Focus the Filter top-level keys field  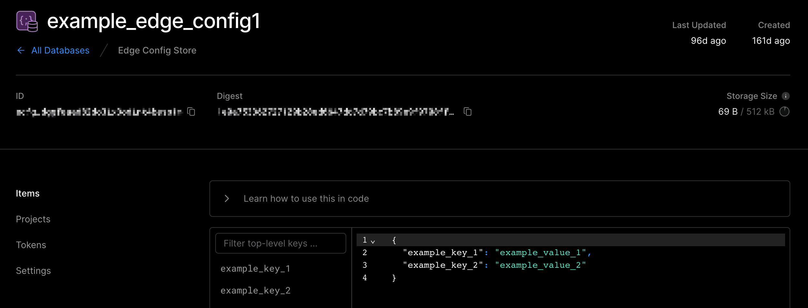280,243
